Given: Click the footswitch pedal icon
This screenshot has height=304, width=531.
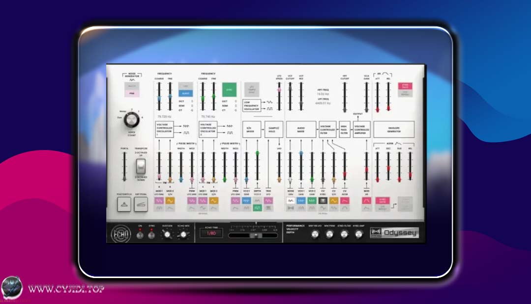Looking at the screenshot, I should point(124,205).
